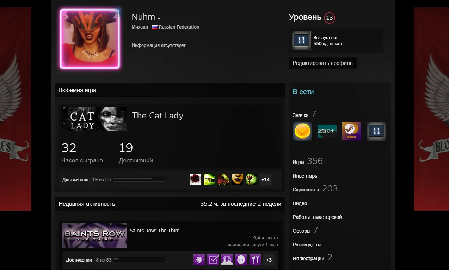The image size is (449, 270).
Task: Open the Инвентарь link
Action: (305, 176)
